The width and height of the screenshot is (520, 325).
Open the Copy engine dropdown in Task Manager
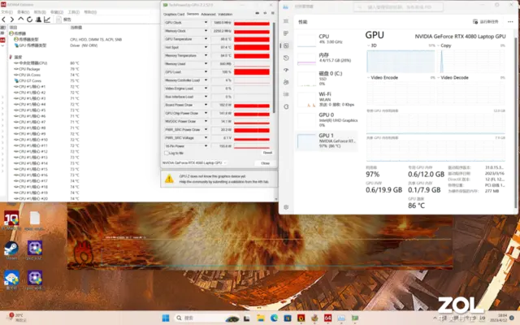point(439,45)
